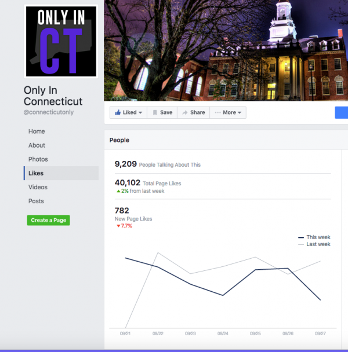This screenshot has height=352, width=348.
Task: Open the Only In CT profile picture
Action: (x=61, y=42)
